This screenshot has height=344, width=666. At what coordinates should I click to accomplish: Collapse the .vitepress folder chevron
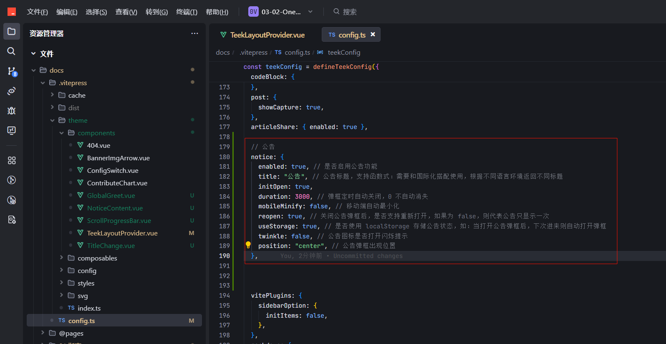(43, 83)
